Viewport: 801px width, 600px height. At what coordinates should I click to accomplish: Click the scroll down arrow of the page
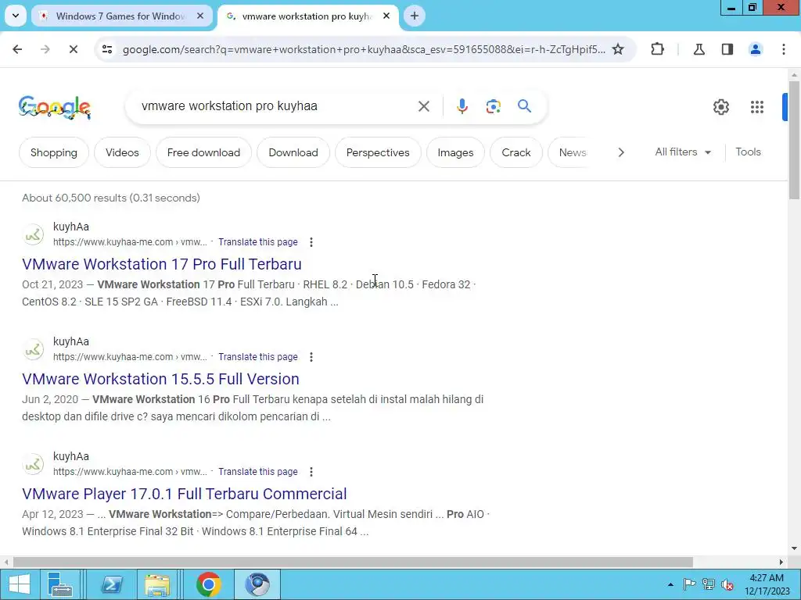coord(794,548)
